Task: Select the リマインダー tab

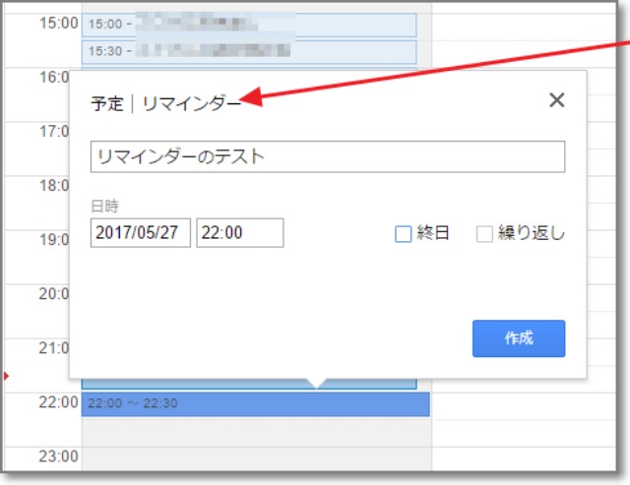Action: [191, 103]
